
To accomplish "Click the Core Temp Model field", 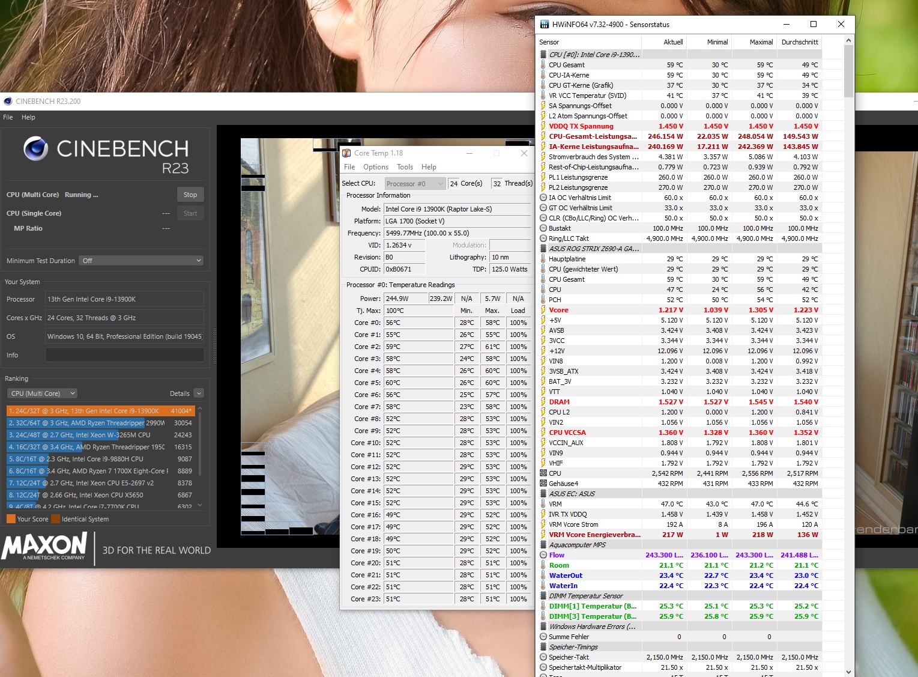I will point(456,209).
